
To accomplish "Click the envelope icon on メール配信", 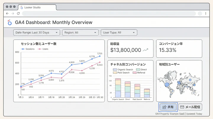I will (182, 107).
